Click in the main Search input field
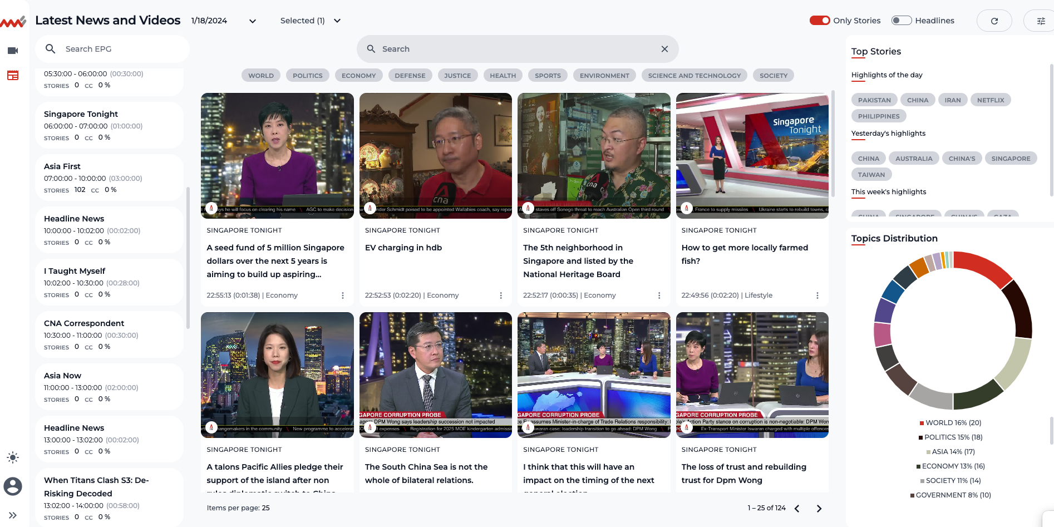1054x527 pixels. pos(518,49)
